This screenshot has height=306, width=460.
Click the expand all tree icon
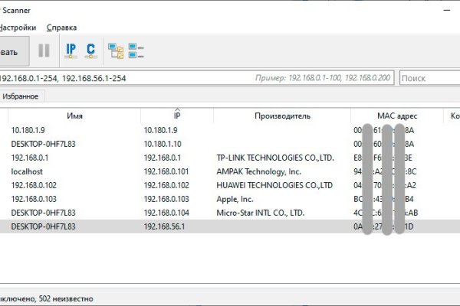click(116, 51)
